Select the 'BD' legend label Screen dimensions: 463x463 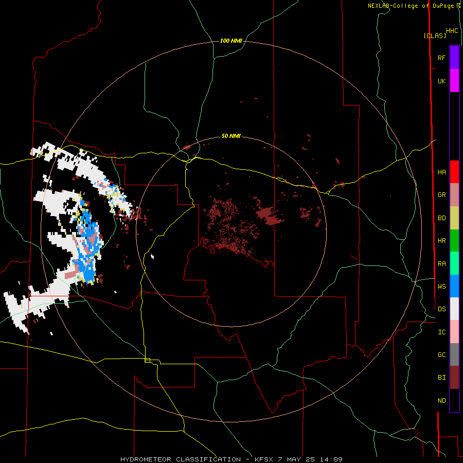(441, 218)
